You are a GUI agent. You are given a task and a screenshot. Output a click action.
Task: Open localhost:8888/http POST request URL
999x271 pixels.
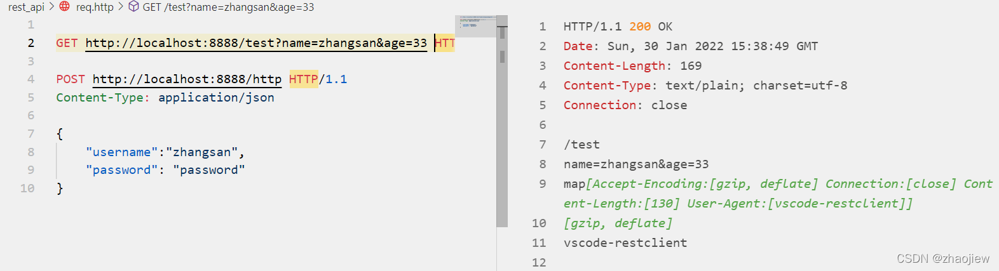(187, 79)
